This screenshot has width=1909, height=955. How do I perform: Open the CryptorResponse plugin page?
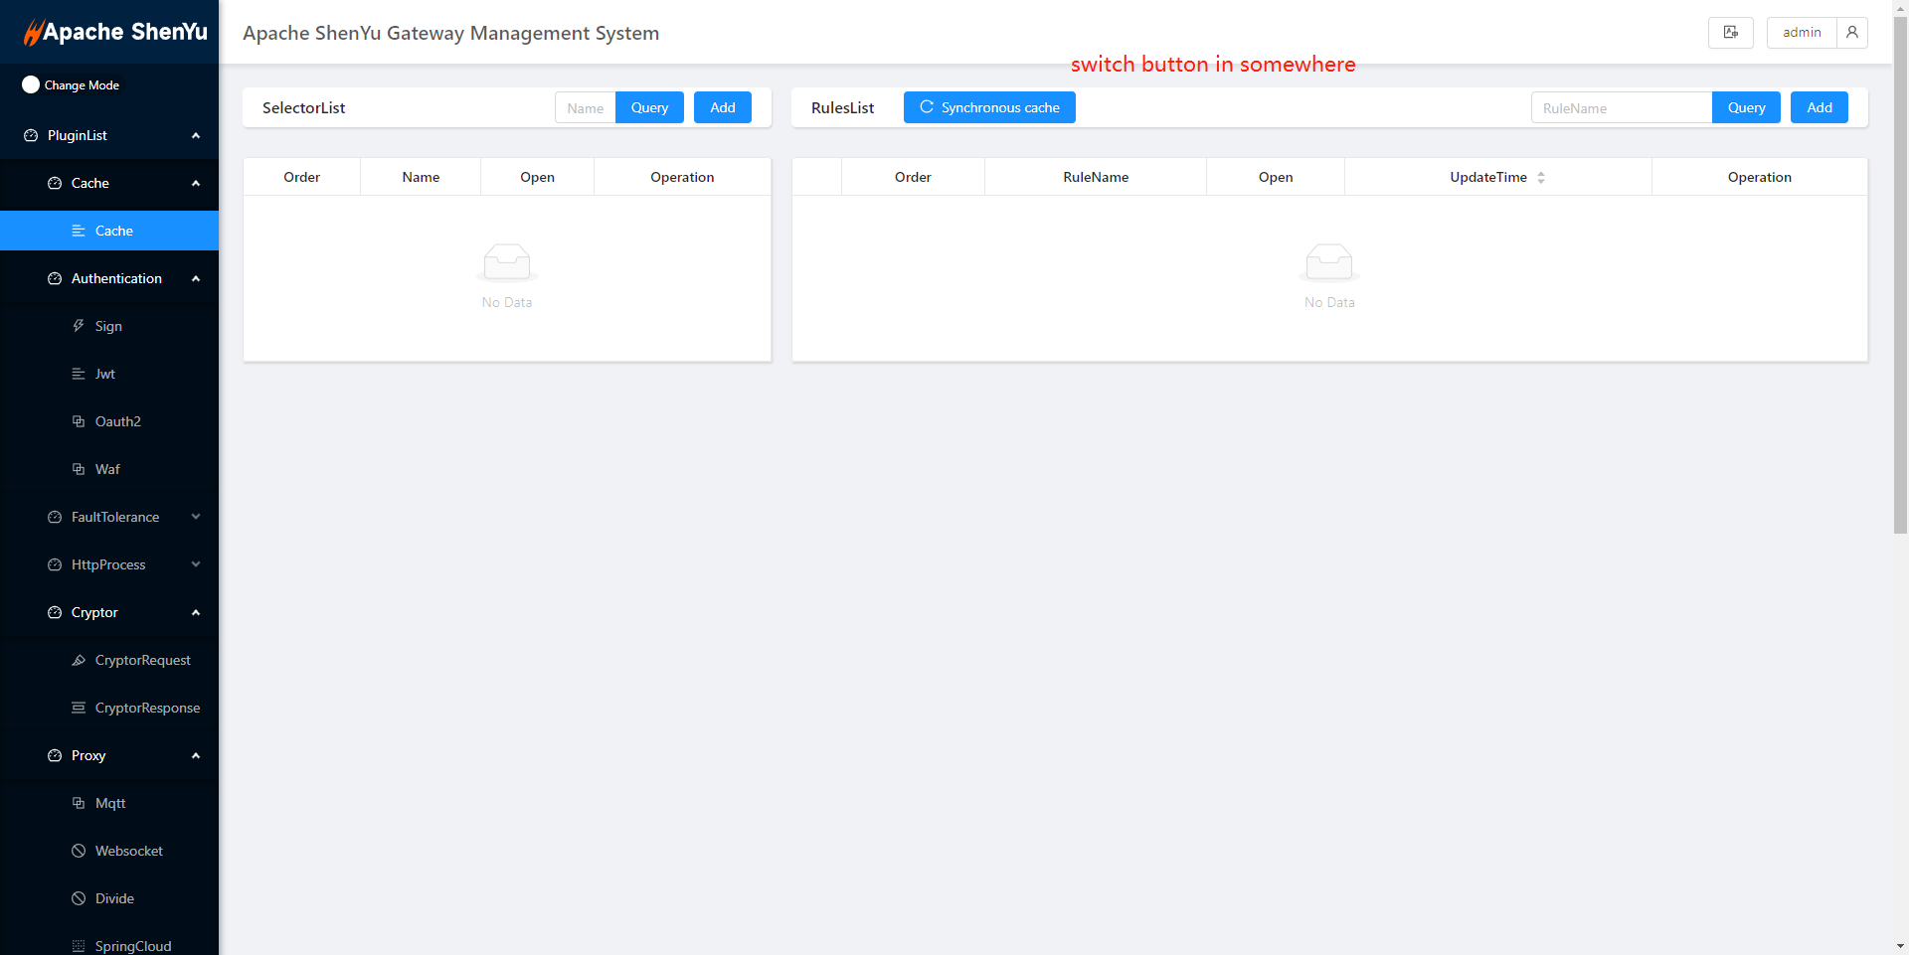tap(109, 708)
